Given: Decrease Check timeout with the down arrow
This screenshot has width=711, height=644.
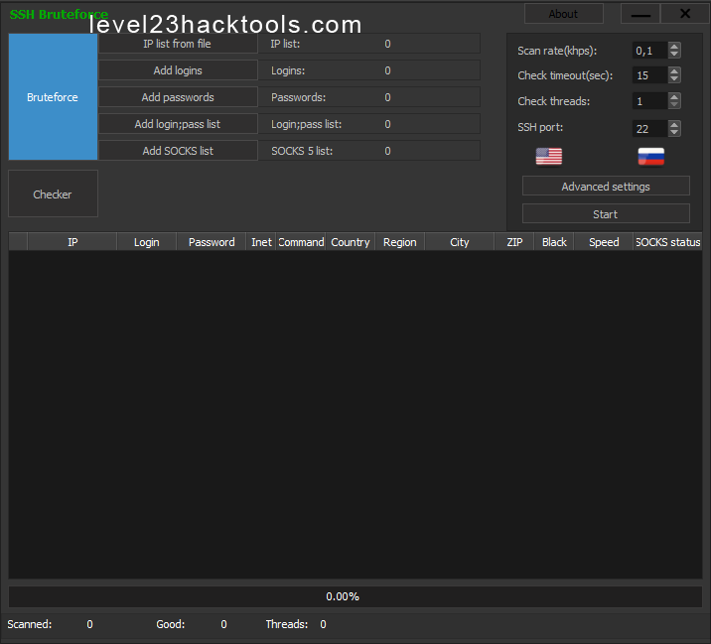Looking at the screenshot, I should [x=674, y=78].
